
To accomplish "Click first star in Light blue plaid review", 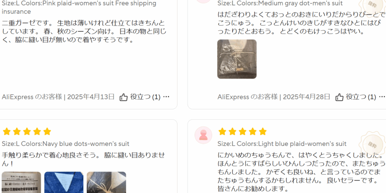I will pos(222,132).
